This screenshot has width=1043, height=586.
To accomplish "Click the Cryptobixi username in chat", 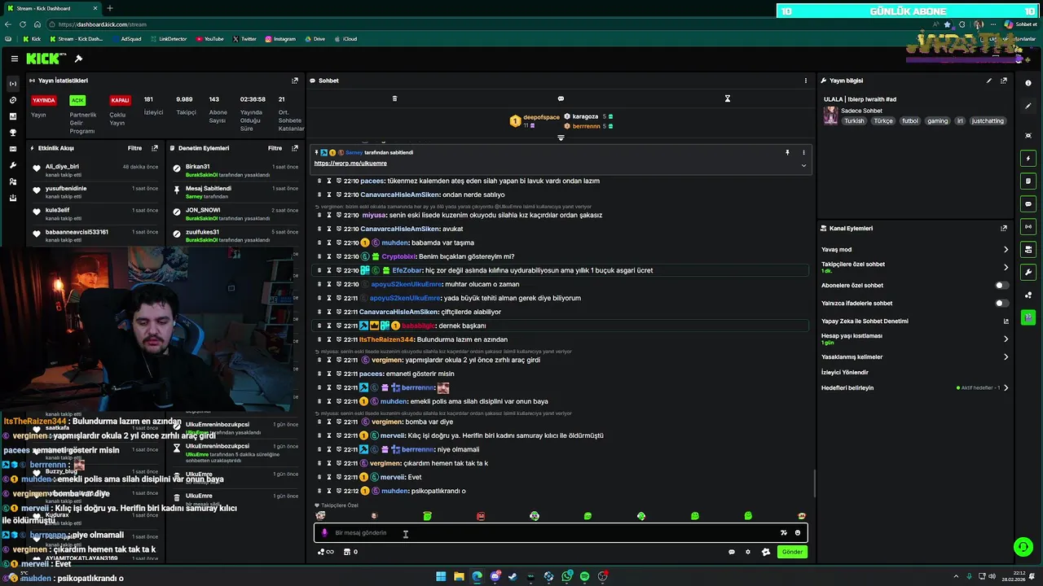I will point(398,256).
